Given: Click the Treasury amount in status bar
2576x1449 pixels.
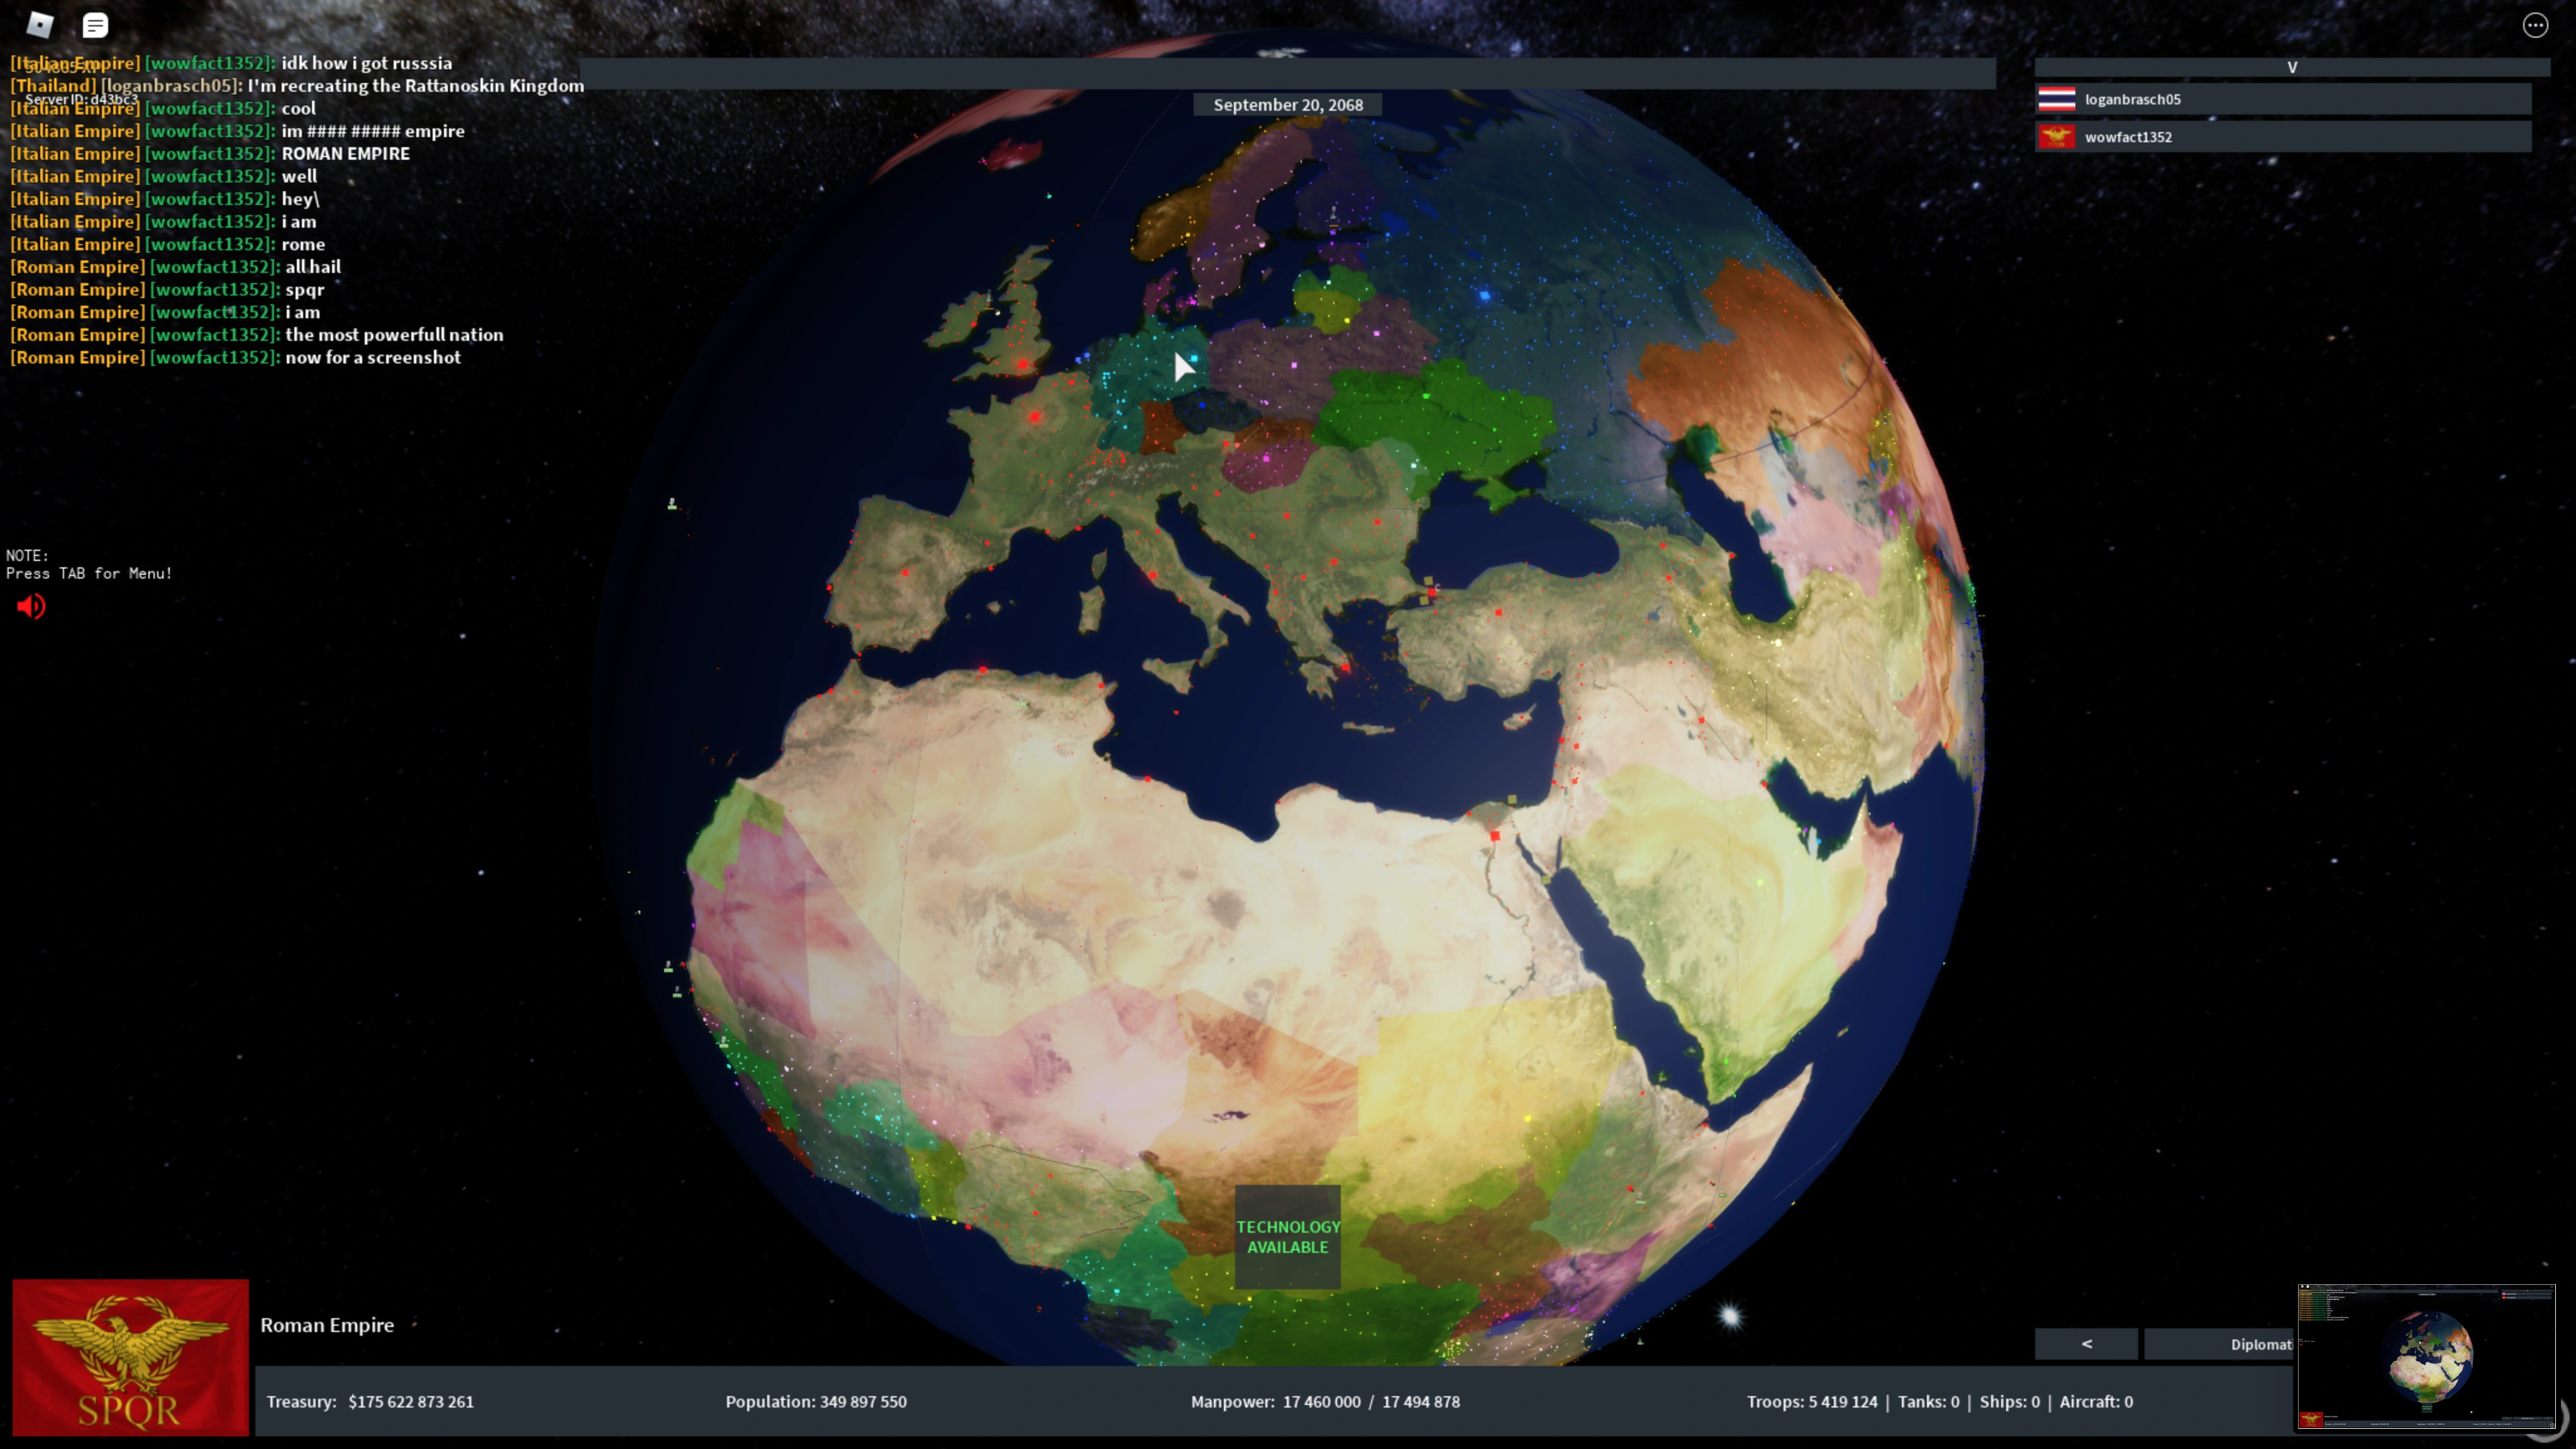Looking at the screenshot, I should (x=410, y=1401).
